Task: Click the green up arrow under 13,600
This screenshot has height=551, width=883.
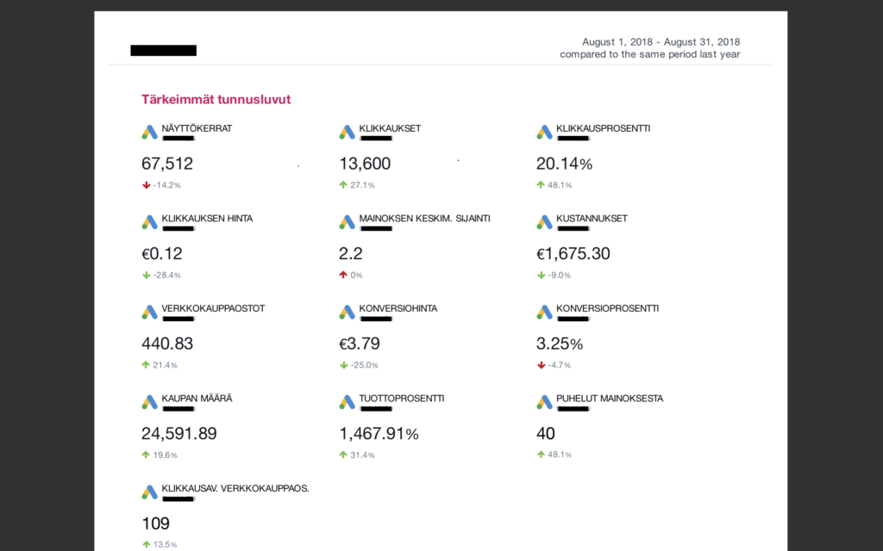Action: pyautogui.click(x=343, y=185)
